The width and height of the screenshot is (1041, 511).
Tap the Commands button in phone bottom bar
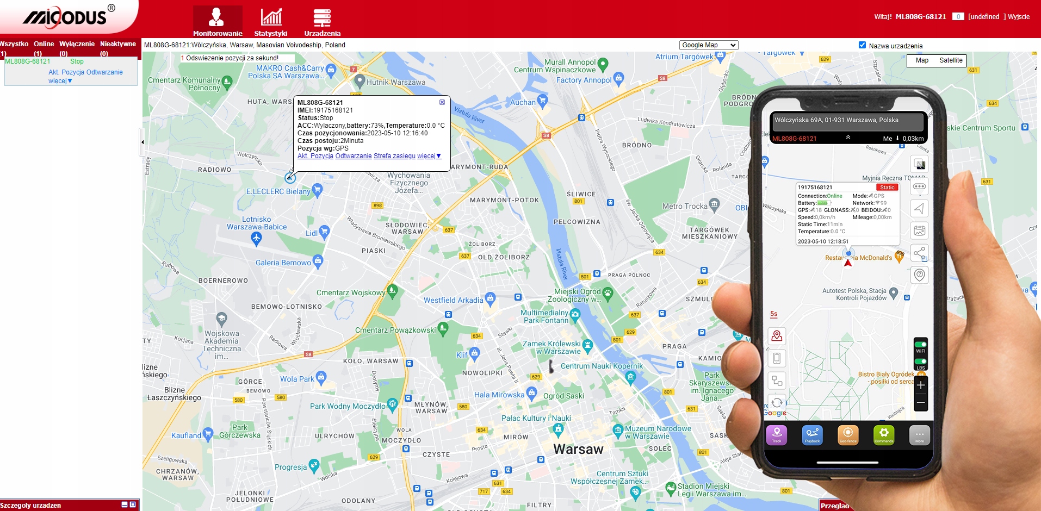(884, 435)
